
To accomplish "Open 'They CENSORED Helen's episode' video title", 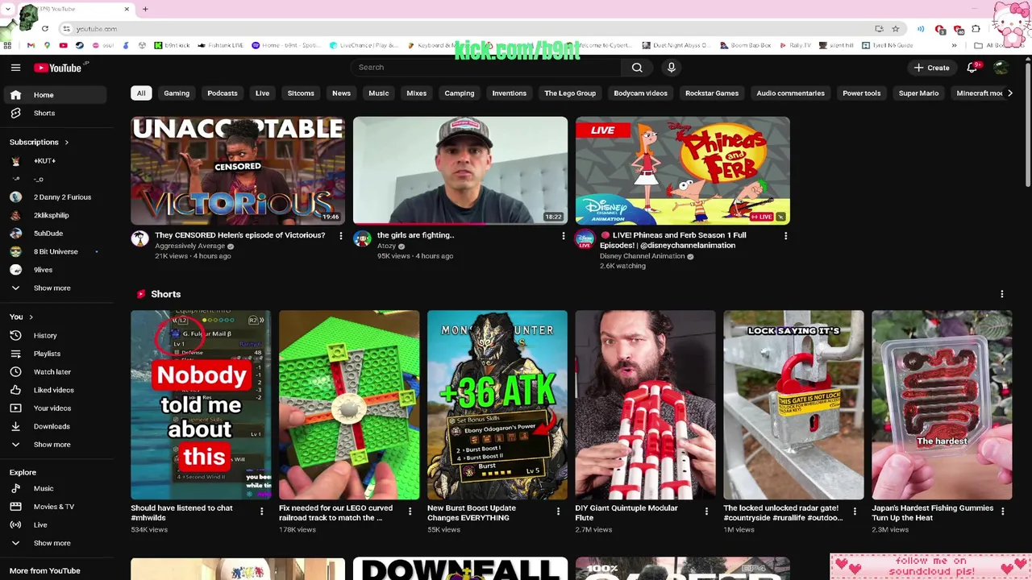I will coord(240,235).
